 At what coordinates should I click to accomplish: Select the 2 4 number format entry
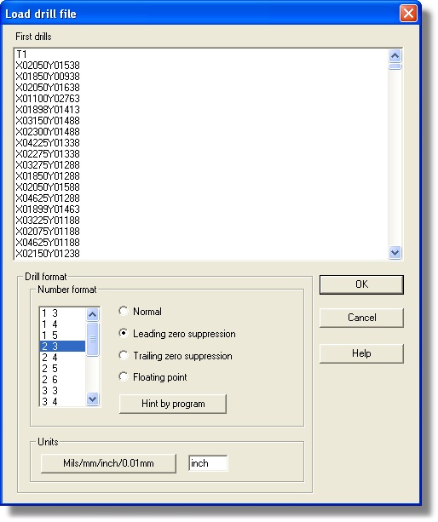click(x=62, y=357)
